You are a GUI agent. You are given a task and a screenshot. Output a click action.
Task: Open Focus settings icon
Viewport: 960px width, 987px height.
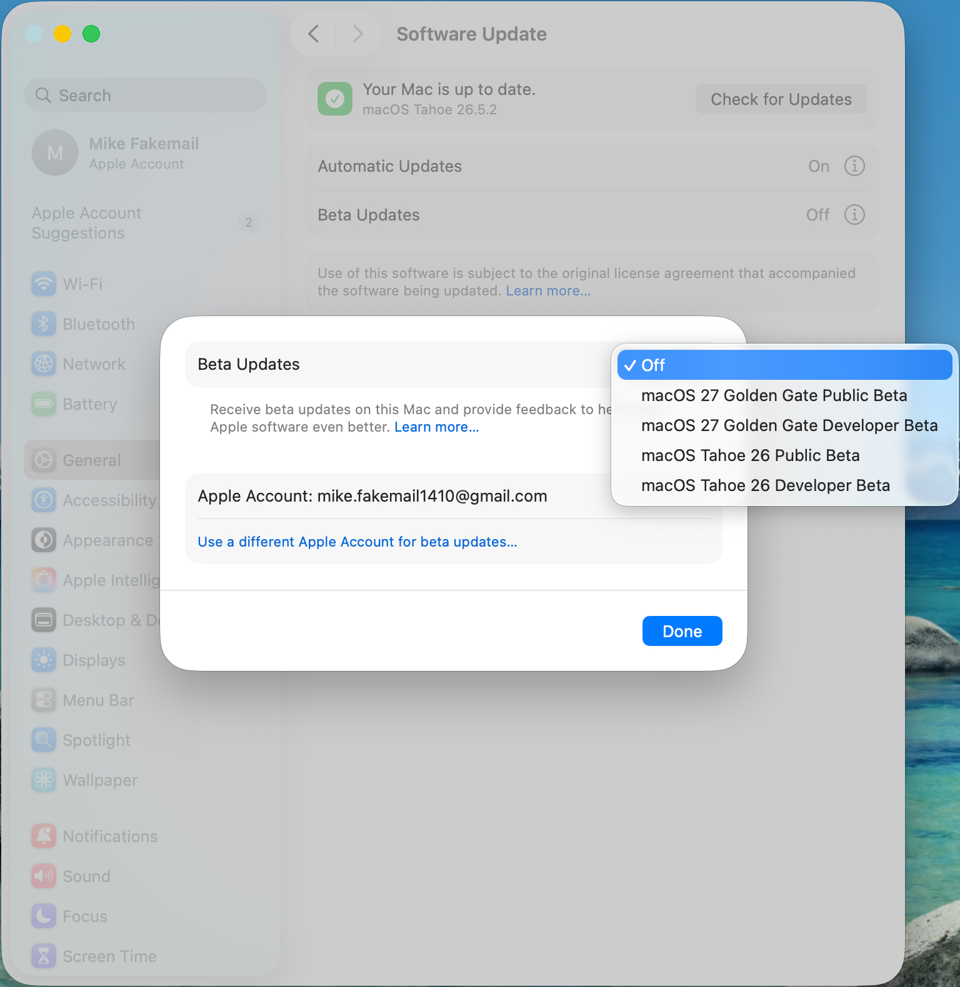click(44, 916)
